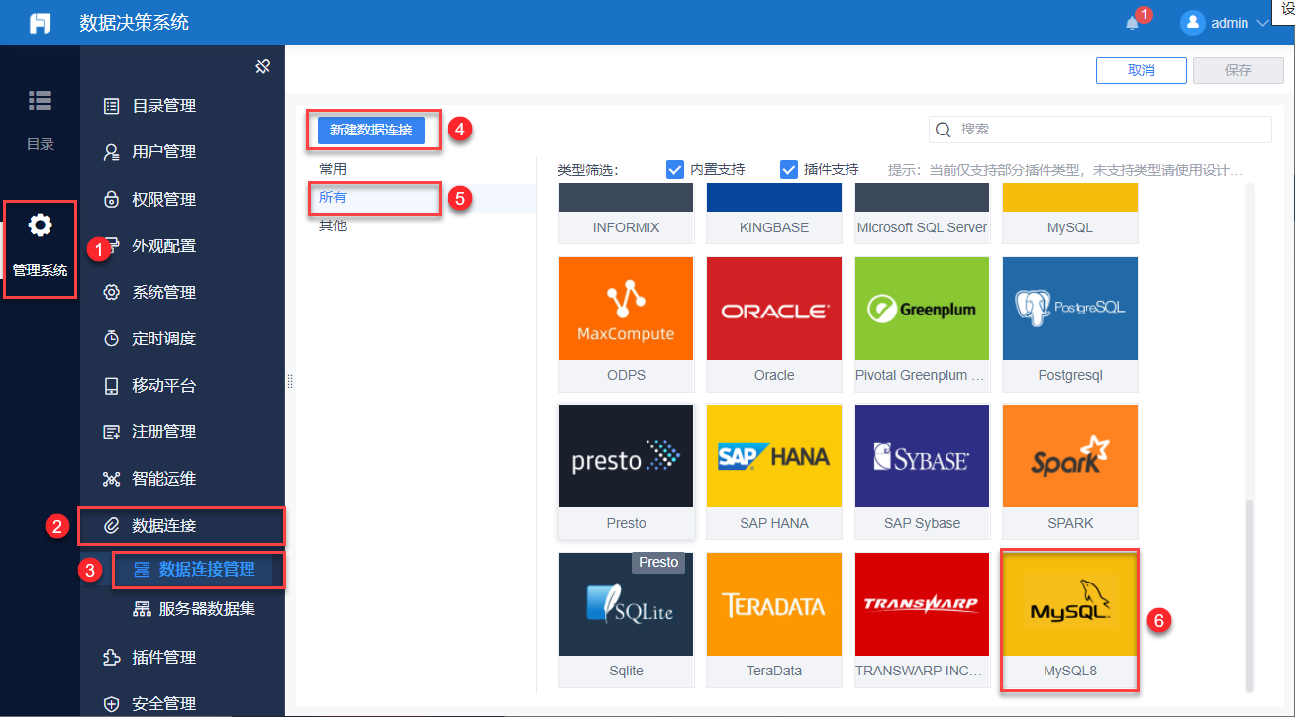Uncheck the 插件支持 checkbox
This screenshot has height=717, width=1295.
[789, 169]
